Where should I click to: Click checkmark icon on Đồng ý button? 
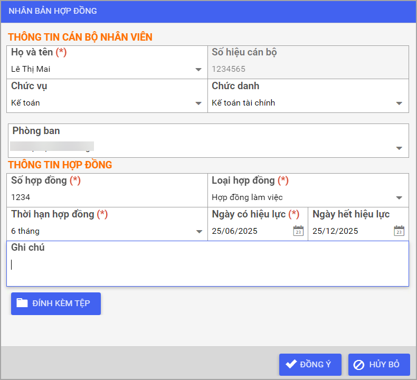pos(291,364)
